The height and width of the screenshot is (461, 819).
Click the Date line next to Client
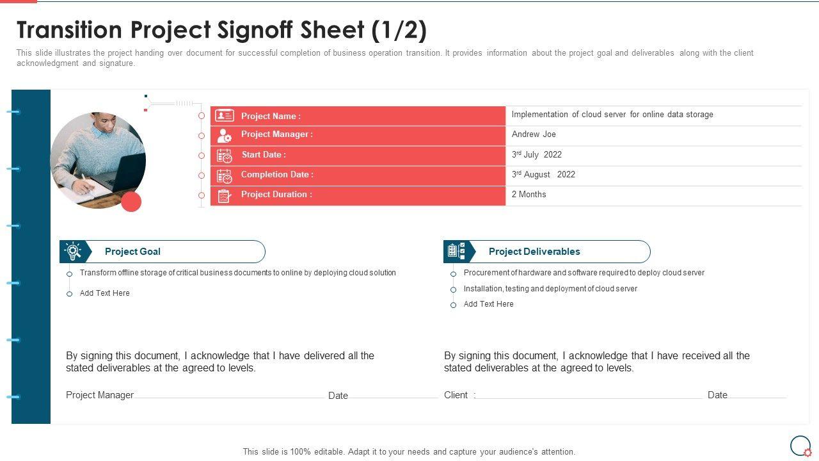point(758,398)
